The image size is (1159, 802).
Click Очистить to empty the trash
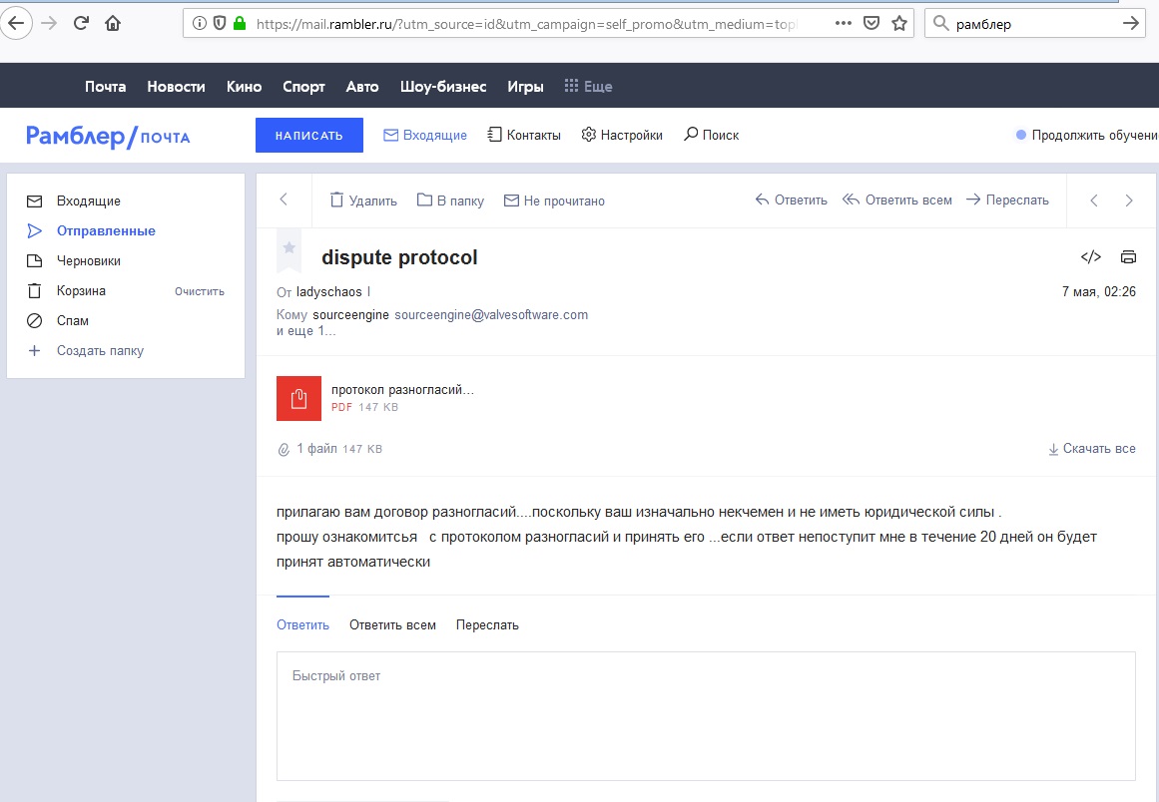pos(200,291)
